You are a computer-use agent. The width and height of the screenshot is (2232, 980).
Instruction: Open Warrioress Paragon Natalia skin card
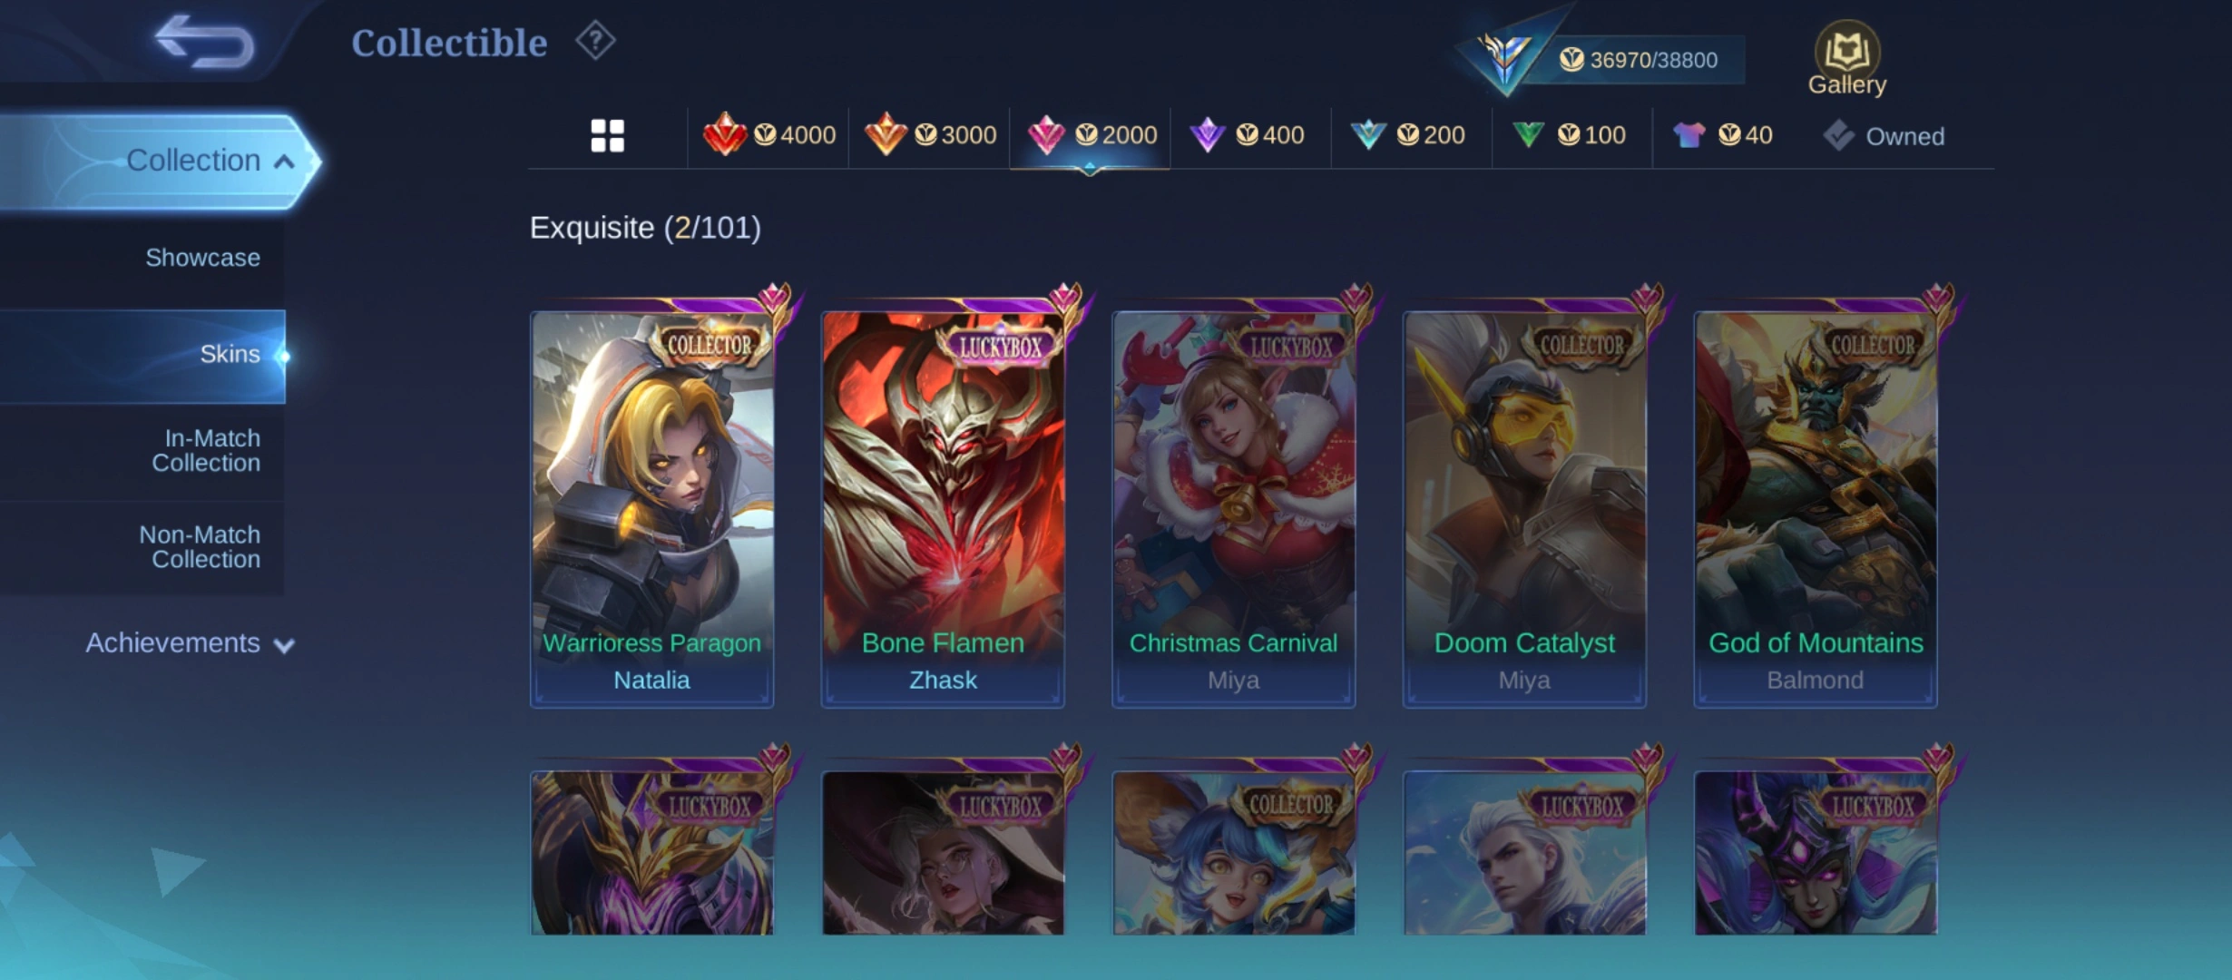coord(651,508)
